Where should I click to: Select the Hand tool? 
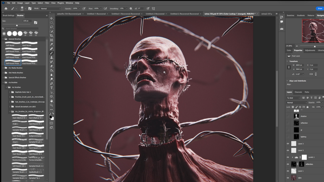(52, 101)
